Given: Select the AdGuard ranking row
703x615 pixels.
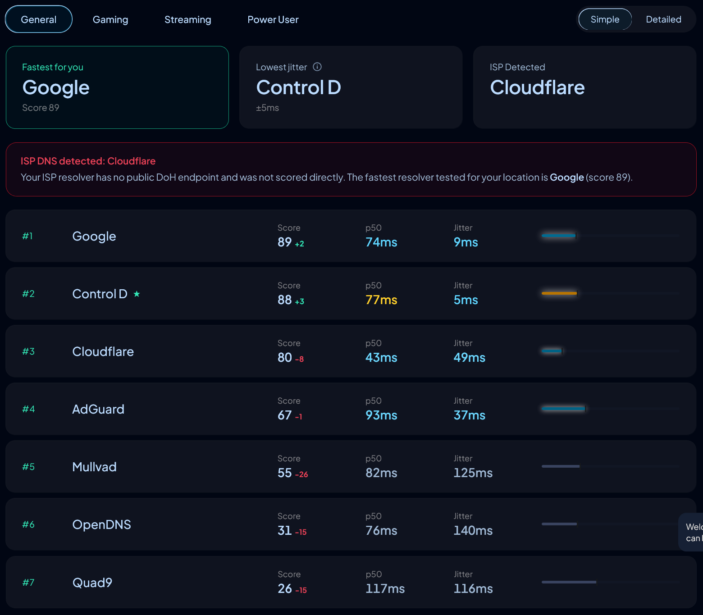Looking at the screenshot, I should [351, 409].
